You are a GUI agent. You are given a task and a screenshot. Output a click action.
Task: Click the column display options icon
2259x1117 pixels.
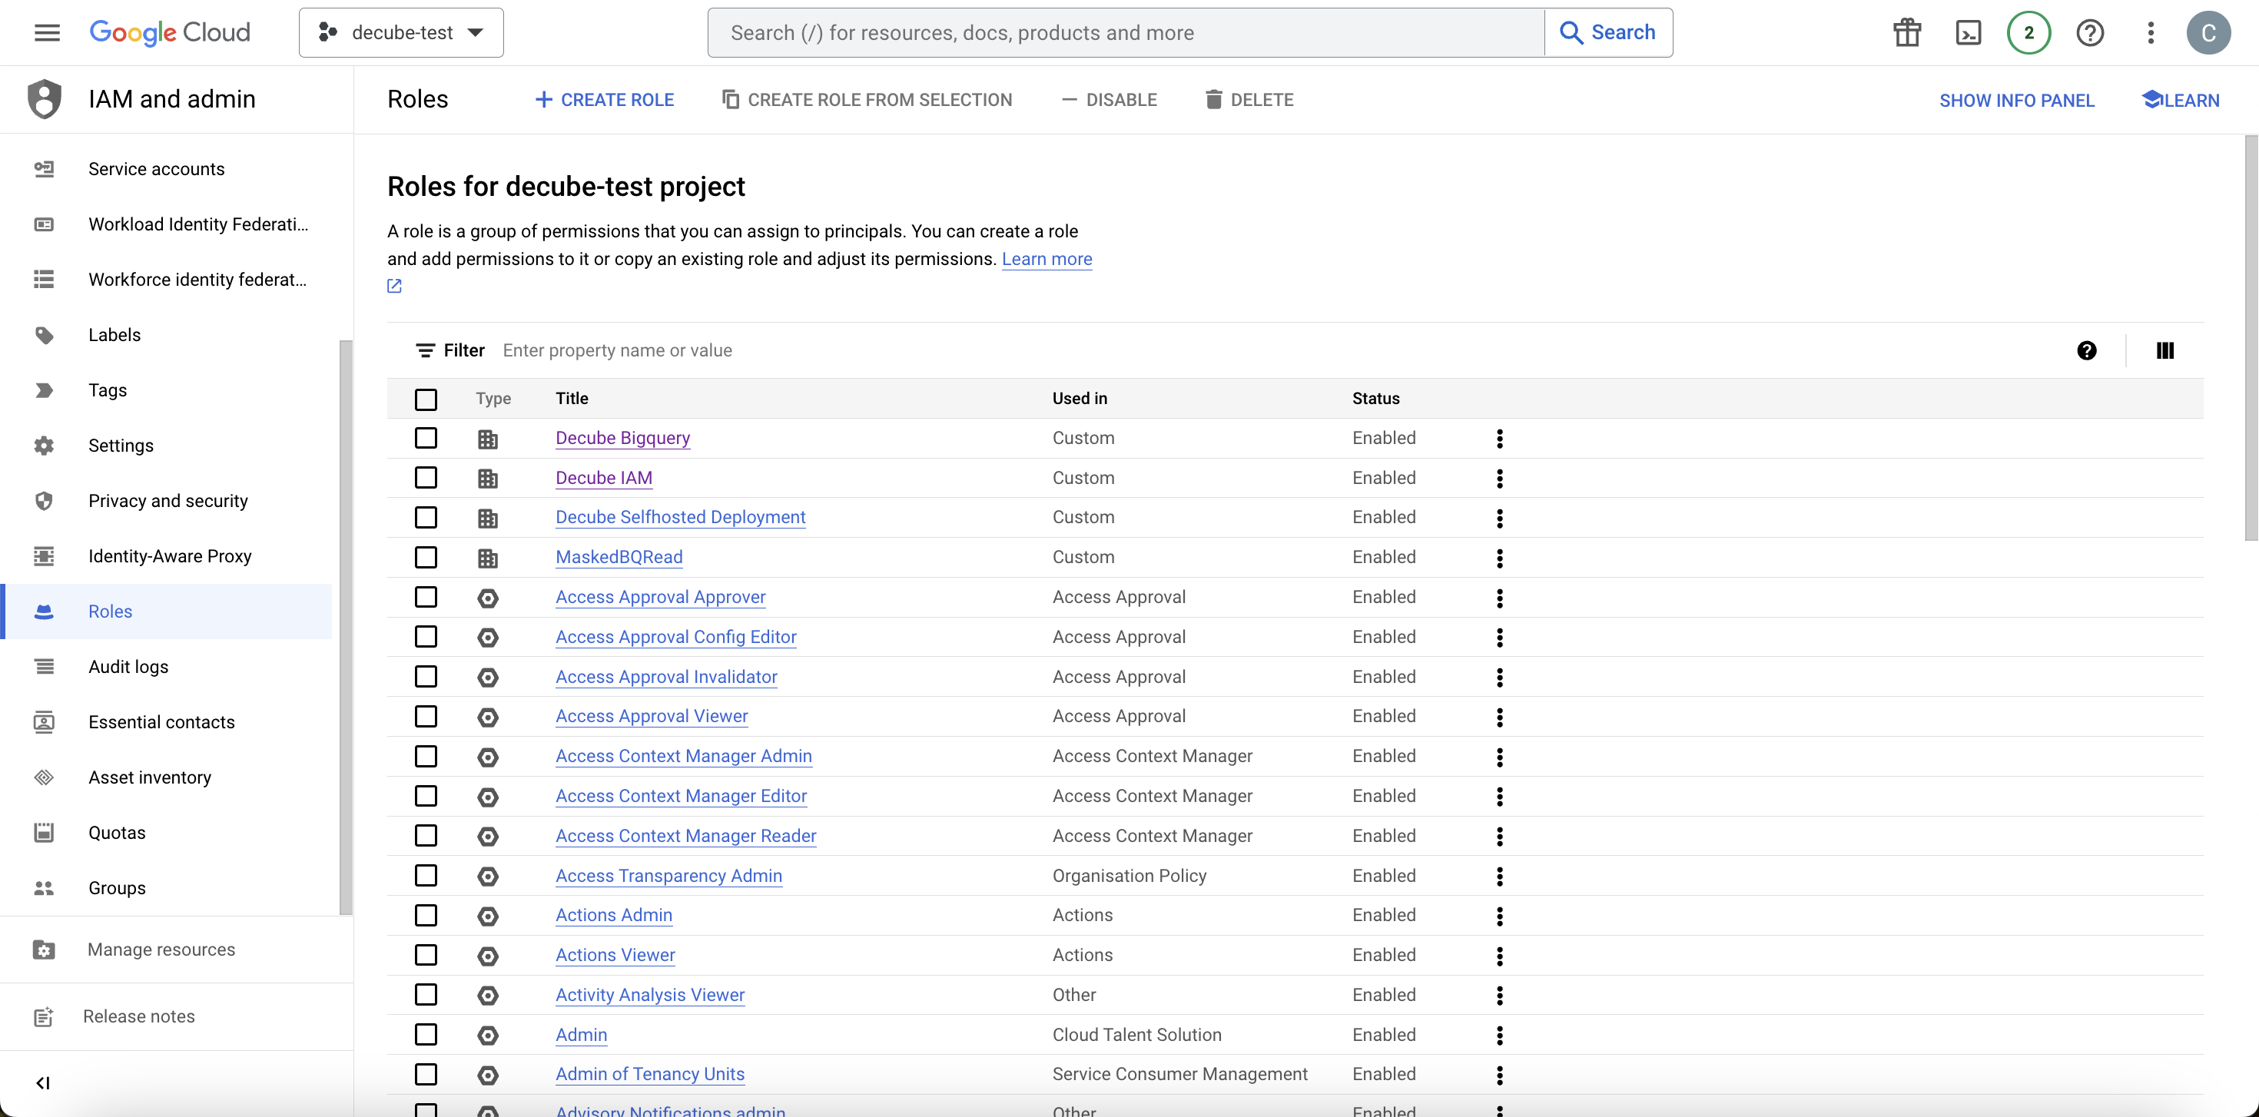(x=2164, y=351)
